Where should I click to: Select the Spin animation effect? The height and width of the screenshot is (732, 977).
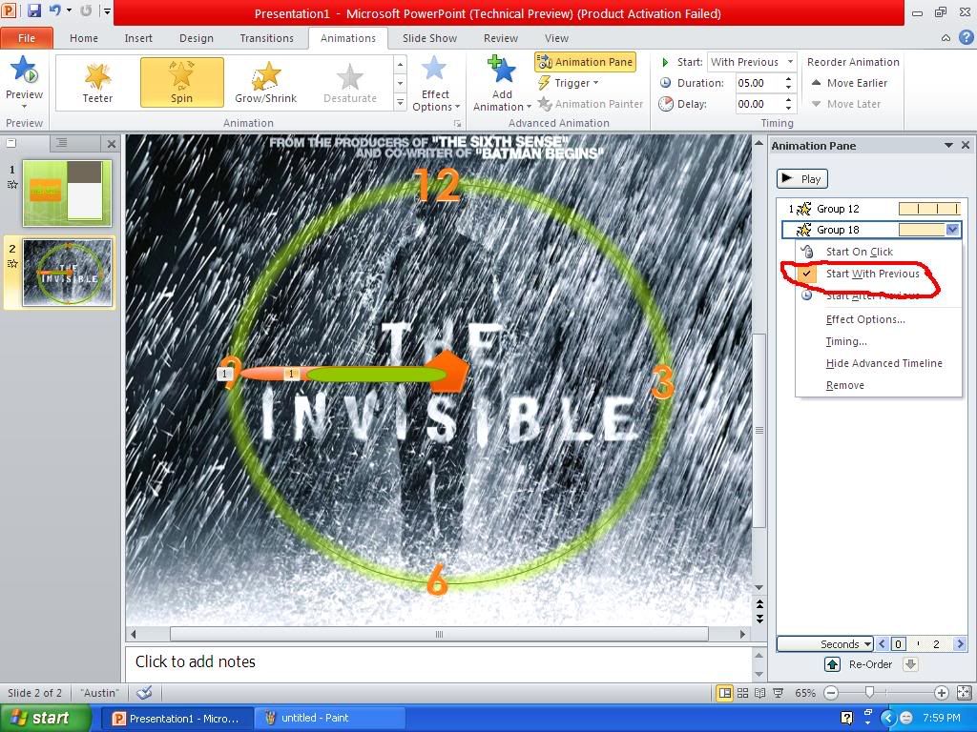(x=182, y=82)
